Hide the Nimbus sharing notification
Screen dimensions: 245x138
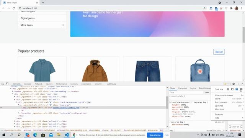click(167, 135)
